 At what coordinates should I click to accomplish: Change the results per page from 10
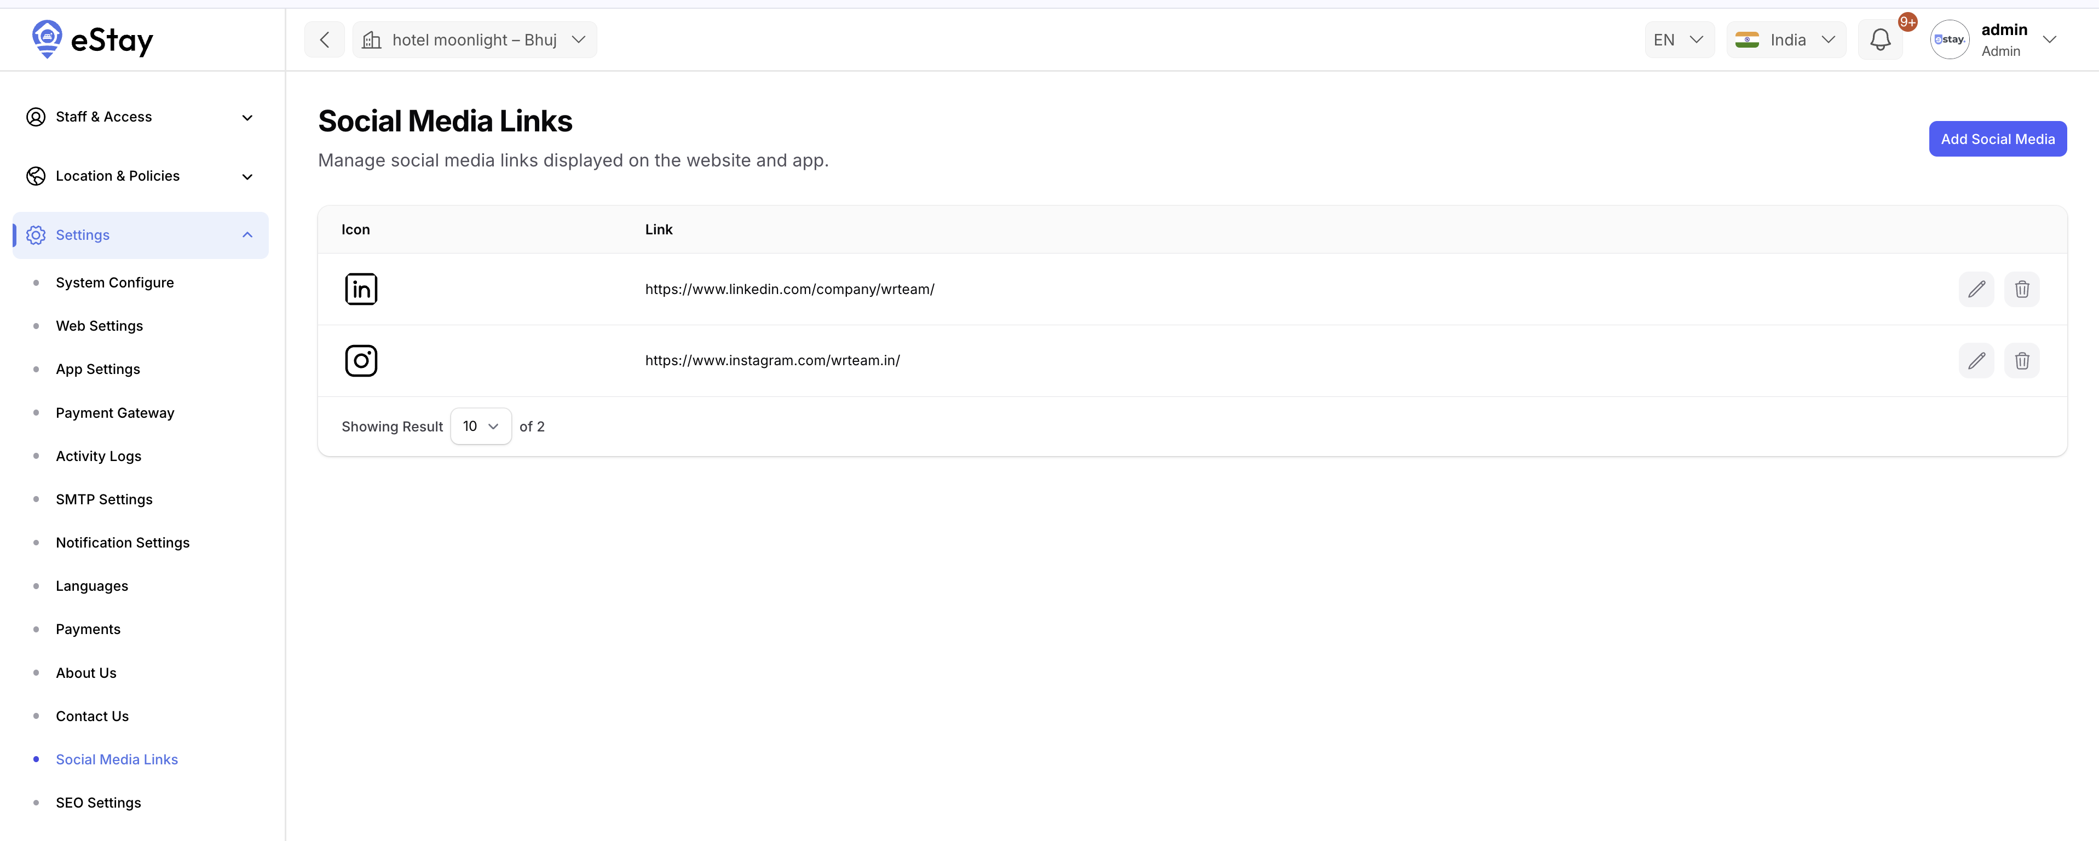[x=481, y=426]
